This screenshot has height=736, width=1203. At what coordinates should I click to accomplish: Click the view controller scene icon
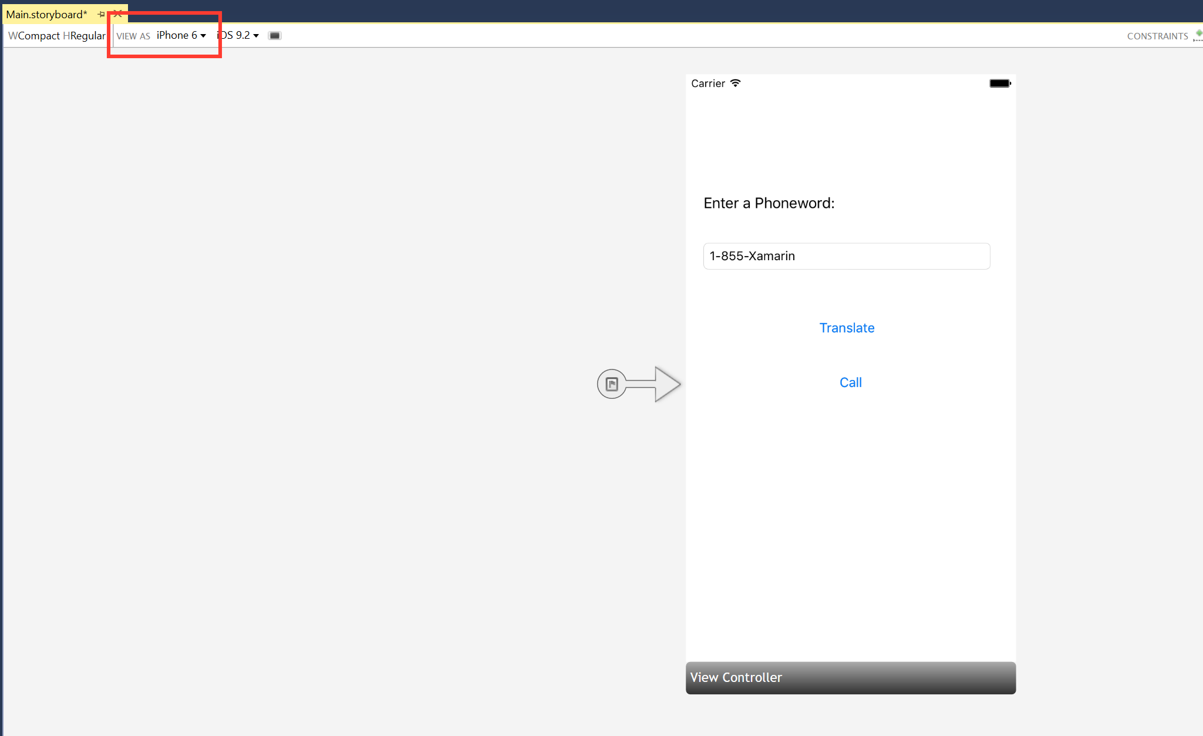pyautogui.click(x=612, y=384)
